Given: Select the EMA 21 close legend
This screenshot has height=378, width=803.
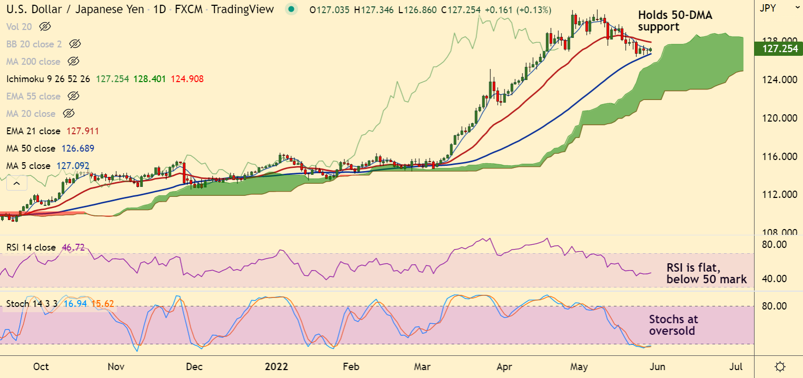Looking at the screenshot, I should click(x=34, y=131).
